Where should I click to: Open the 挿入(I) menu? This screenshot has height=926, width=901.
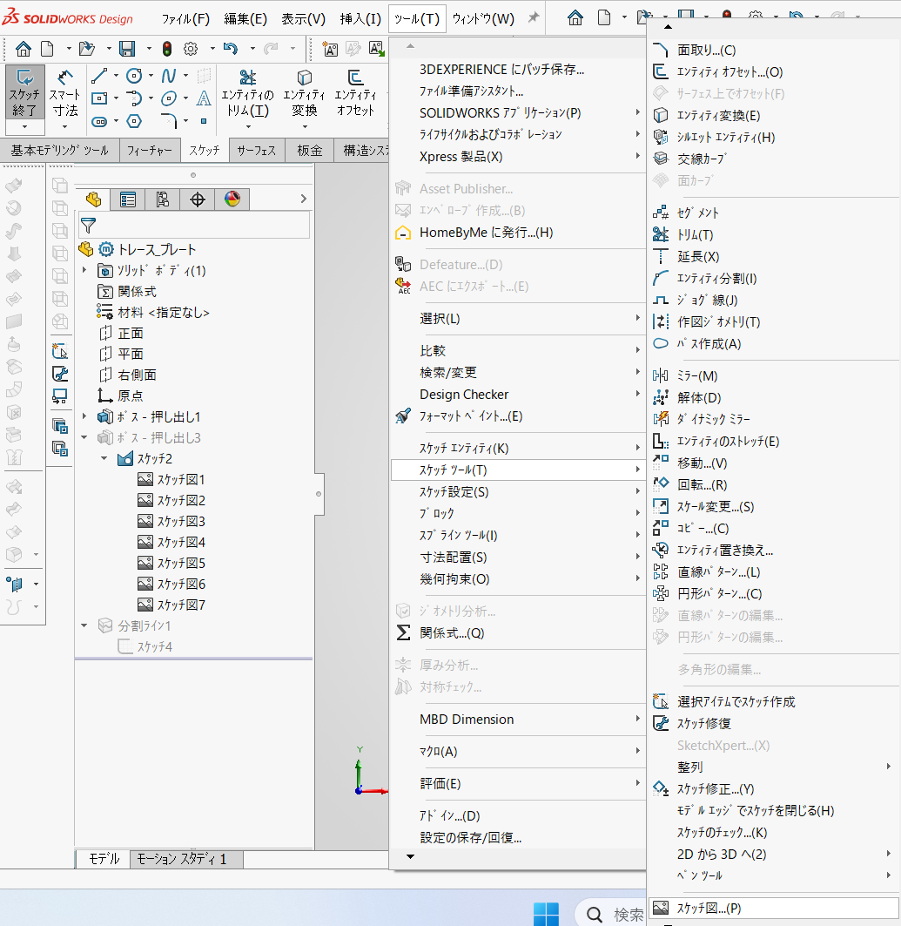pyautogui.click(x=360, y=19)
